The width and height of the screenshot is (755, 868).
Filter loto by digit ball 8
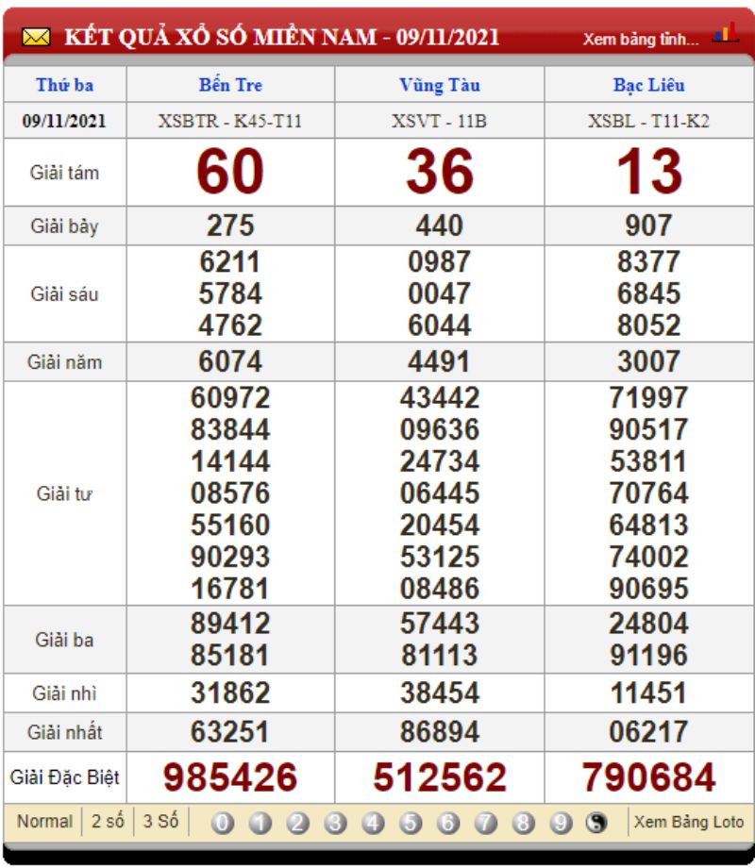click(x=523, y=823)
